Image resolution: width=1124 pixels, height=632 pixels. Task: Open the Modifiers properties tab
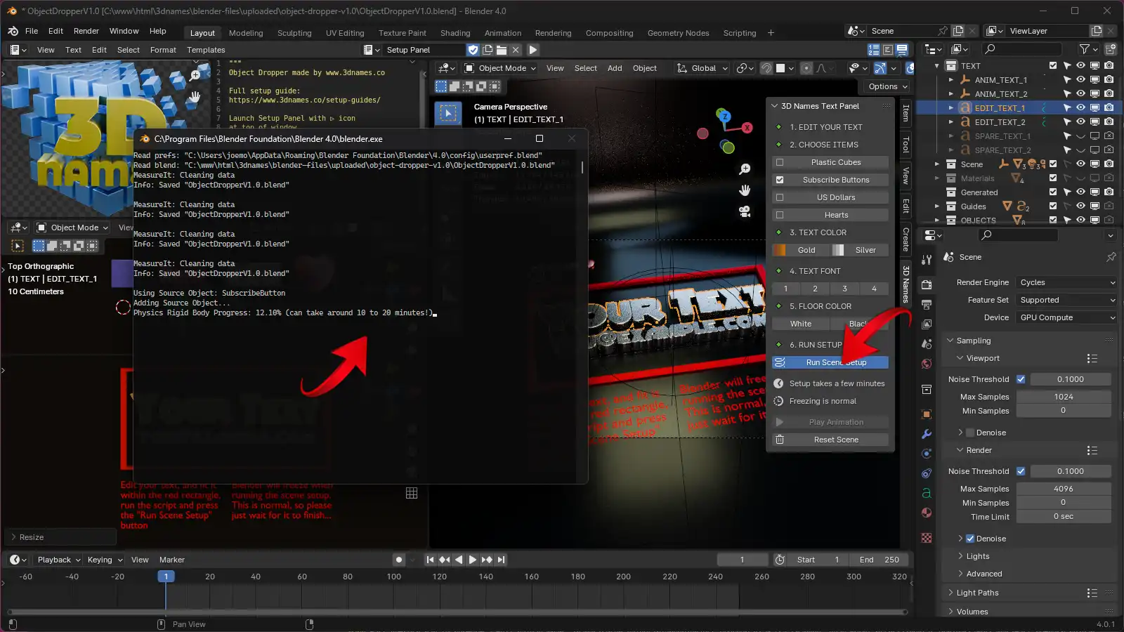[x=927, y=434]
